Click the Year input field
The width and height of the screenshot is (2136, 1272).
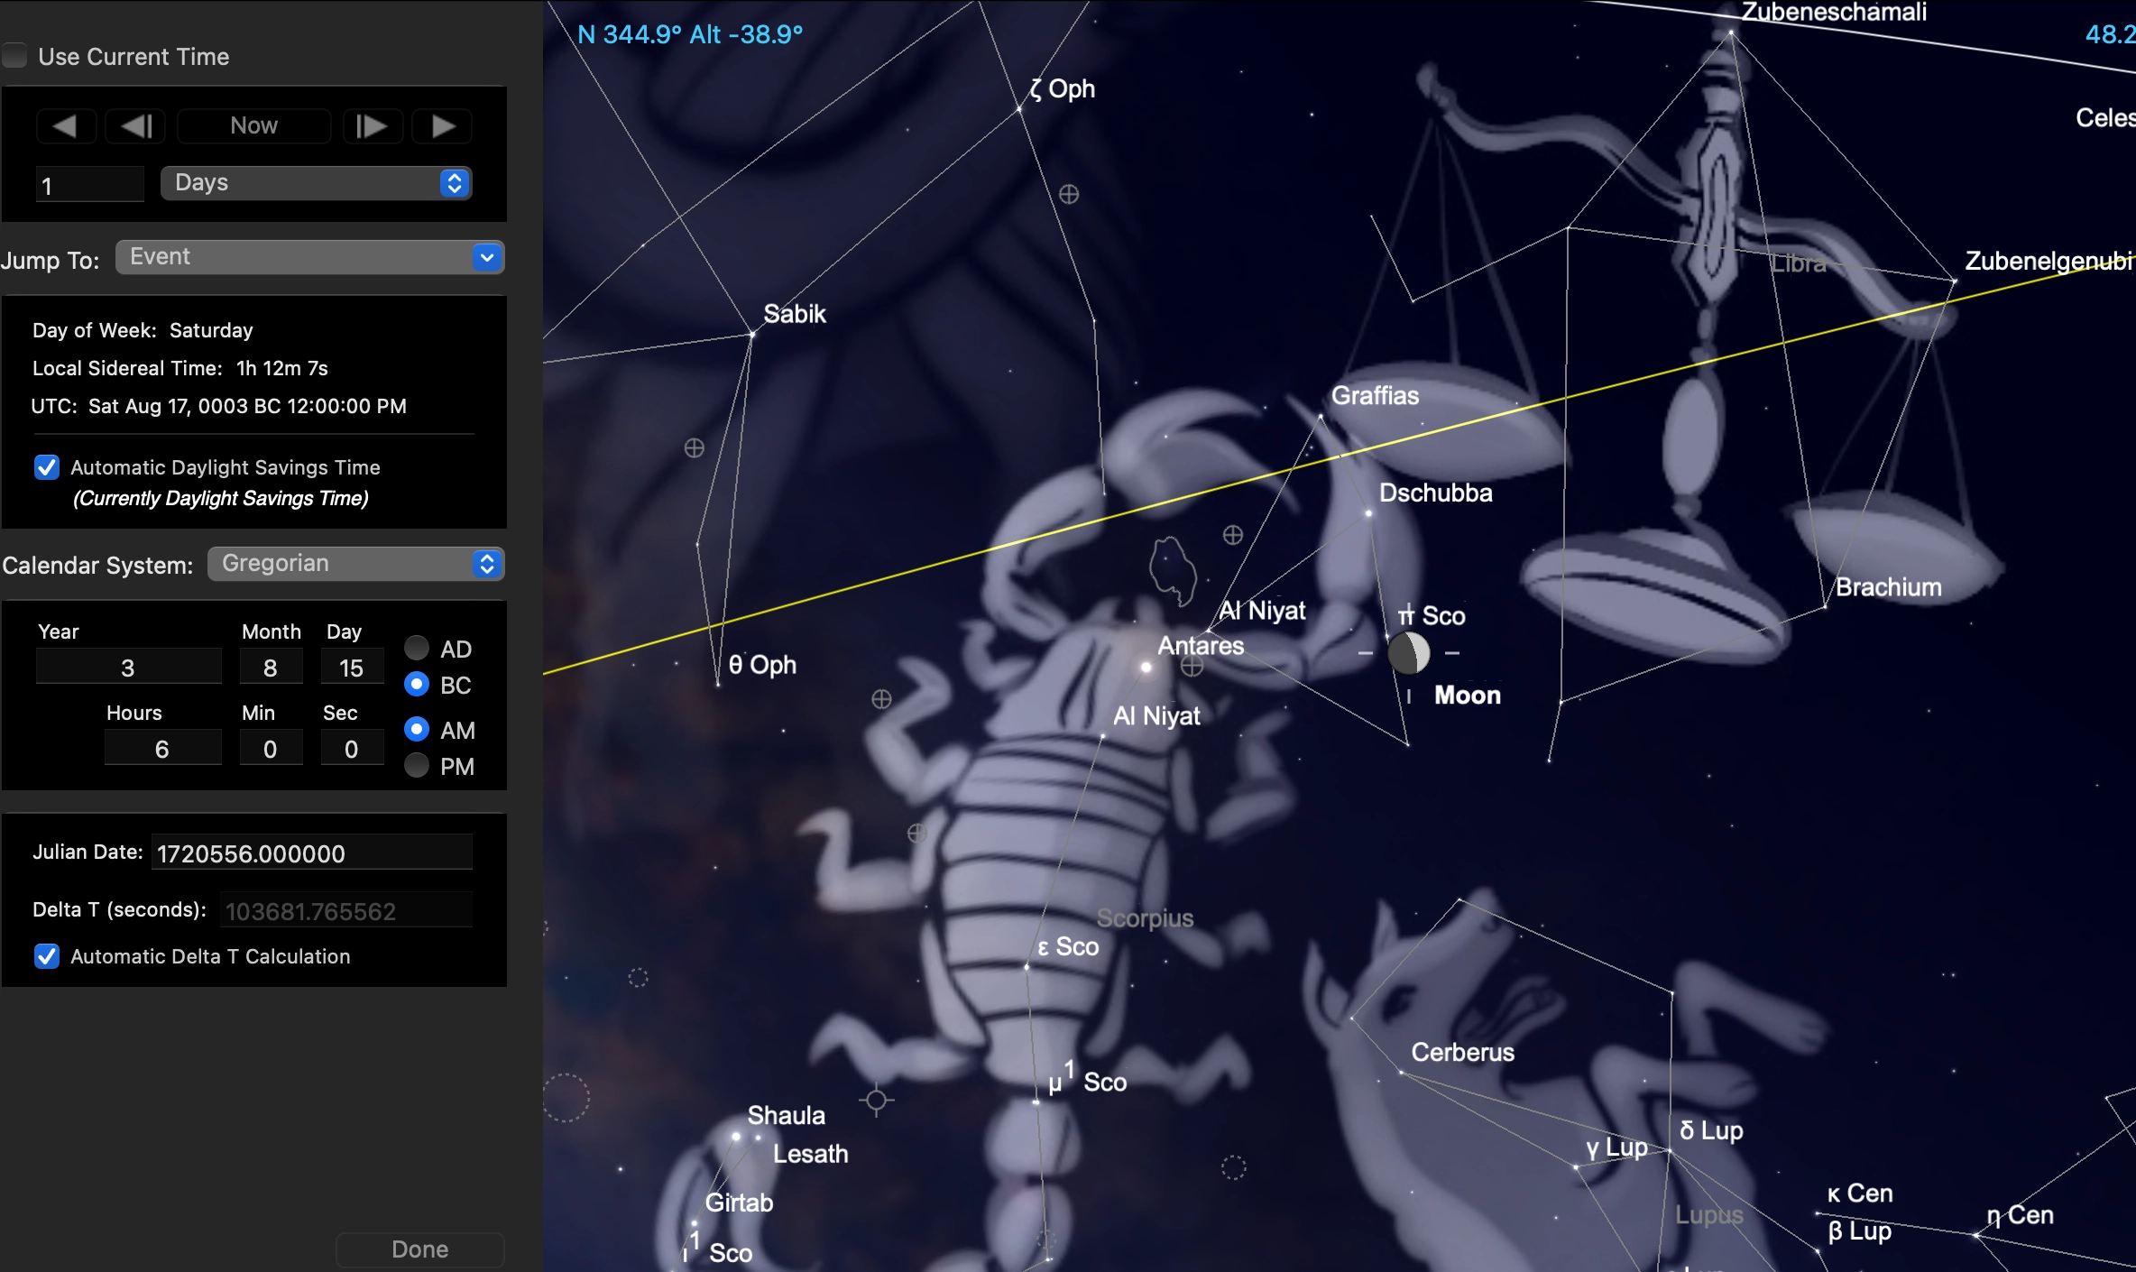tap(128, 668)
